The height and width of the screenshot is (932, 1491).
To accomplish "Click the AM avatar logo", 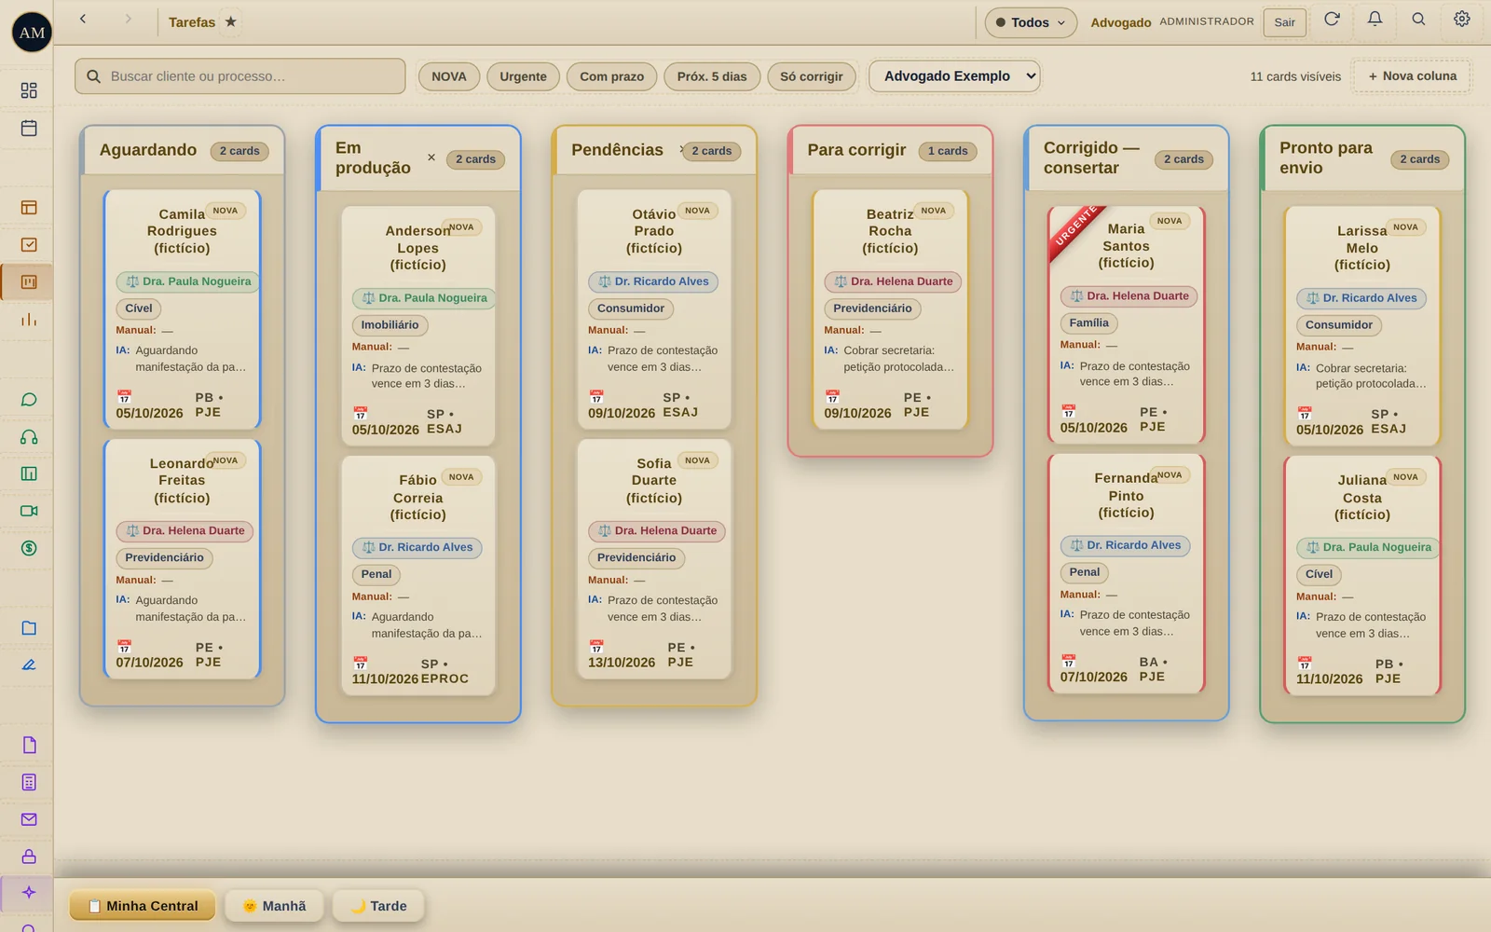I will 32,33.
